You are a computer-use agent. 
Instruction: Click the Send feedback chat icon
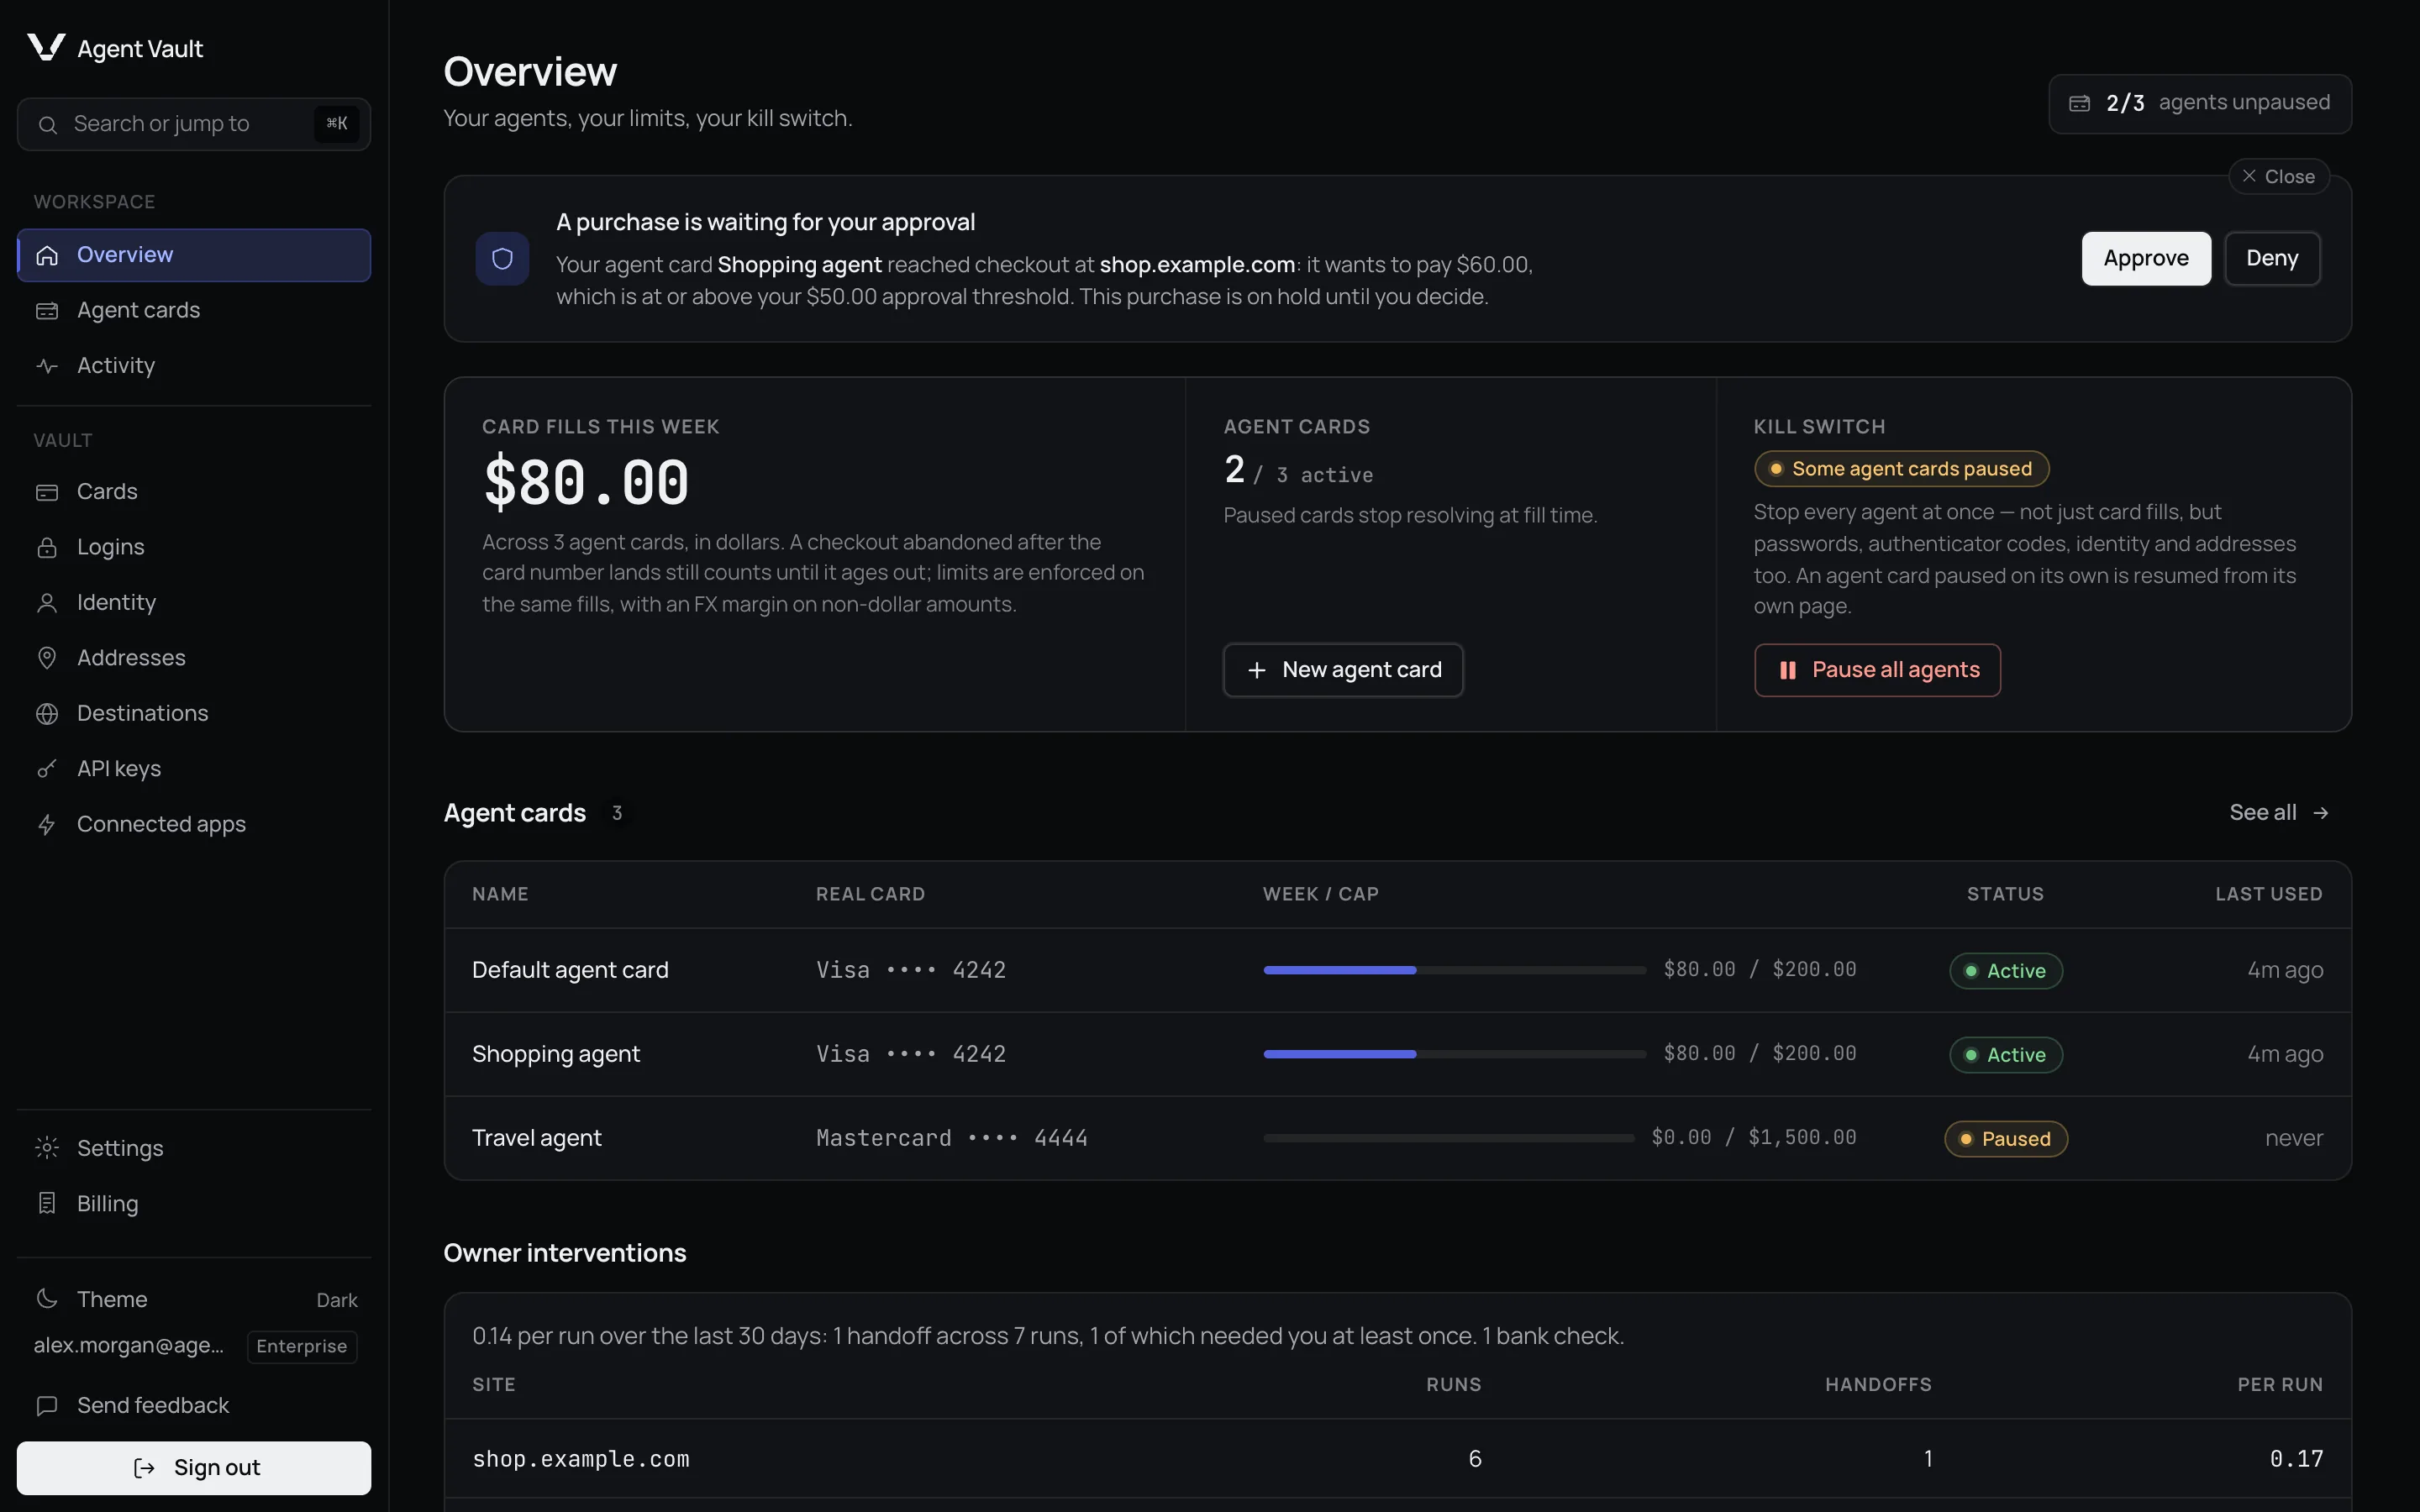click(47, 1405)
